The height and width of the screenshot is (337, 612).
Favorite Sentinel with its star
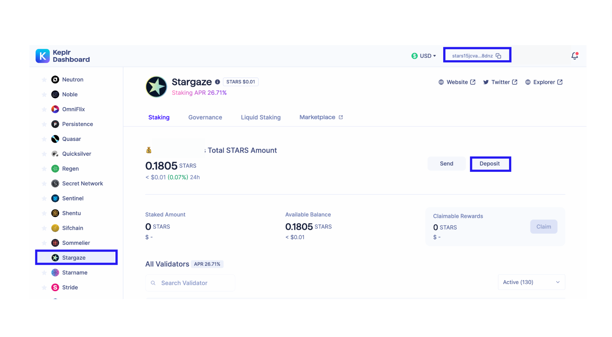point(44,198)
